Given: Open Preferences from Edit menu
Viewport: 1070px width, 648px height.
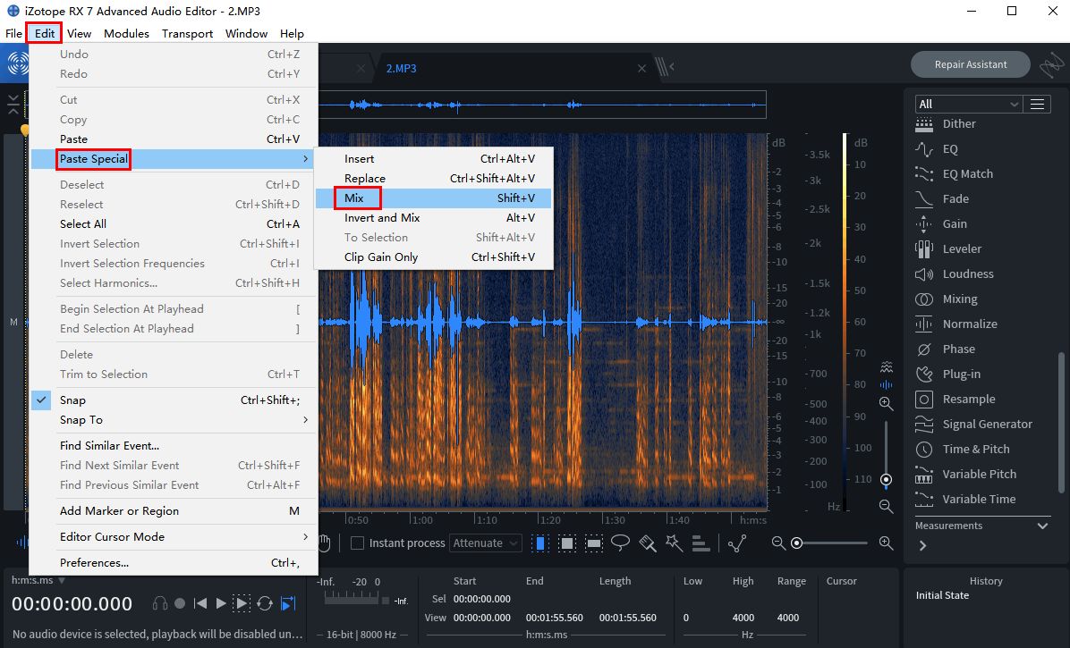Looking at the screenshot, I should [174, 563].
